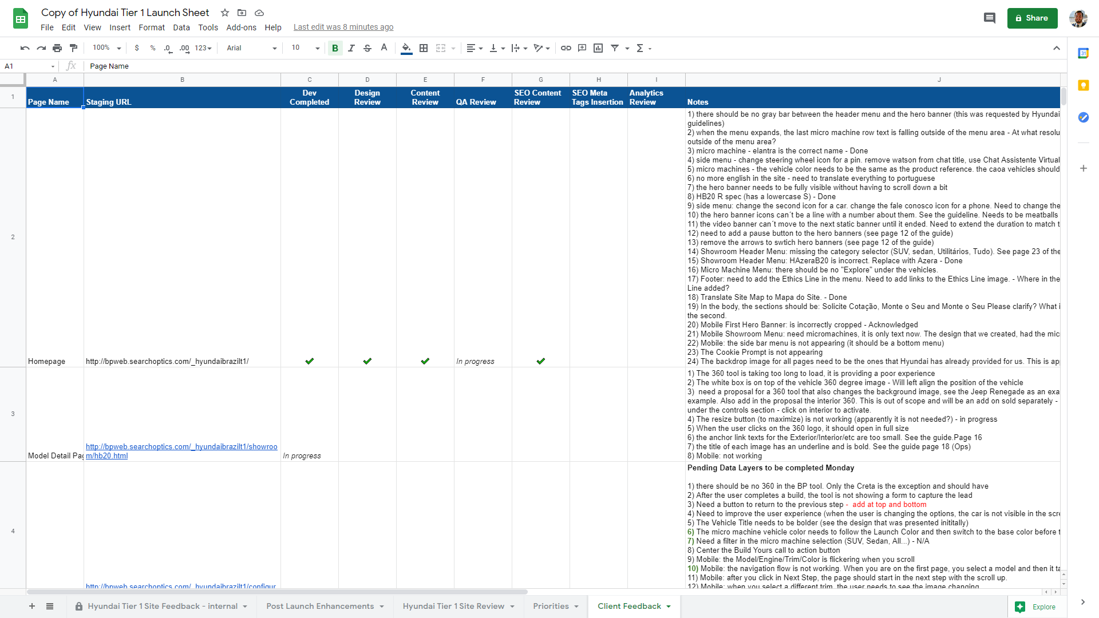The image size is (1099, 618).
Task: Open the fill color picker
Action: [406, 48]
